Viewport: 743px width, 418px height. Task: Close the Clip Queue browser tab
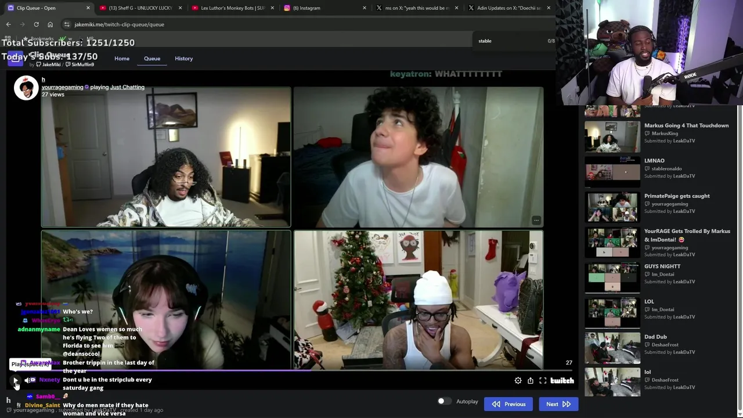point(88,8)
